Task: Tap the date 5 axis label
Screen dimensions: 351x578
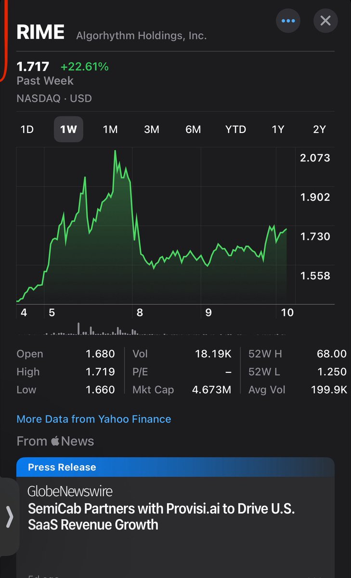Action: coord(52,313)
